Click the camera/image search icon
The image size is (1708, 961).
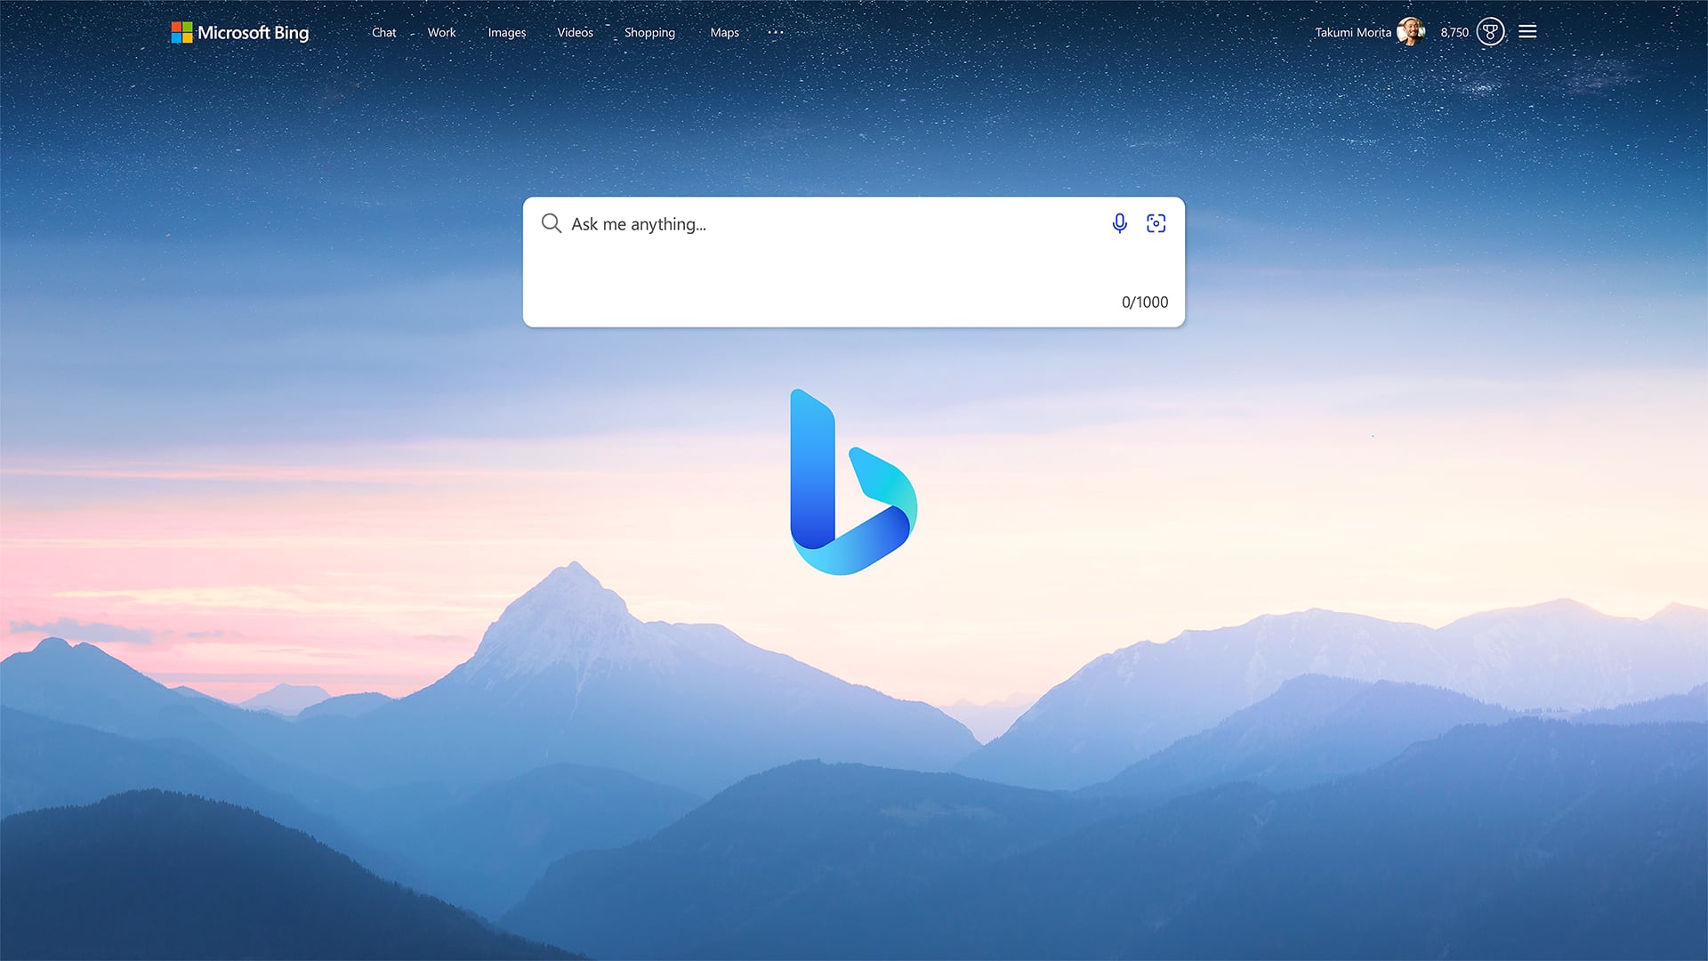click(1156, 223)
